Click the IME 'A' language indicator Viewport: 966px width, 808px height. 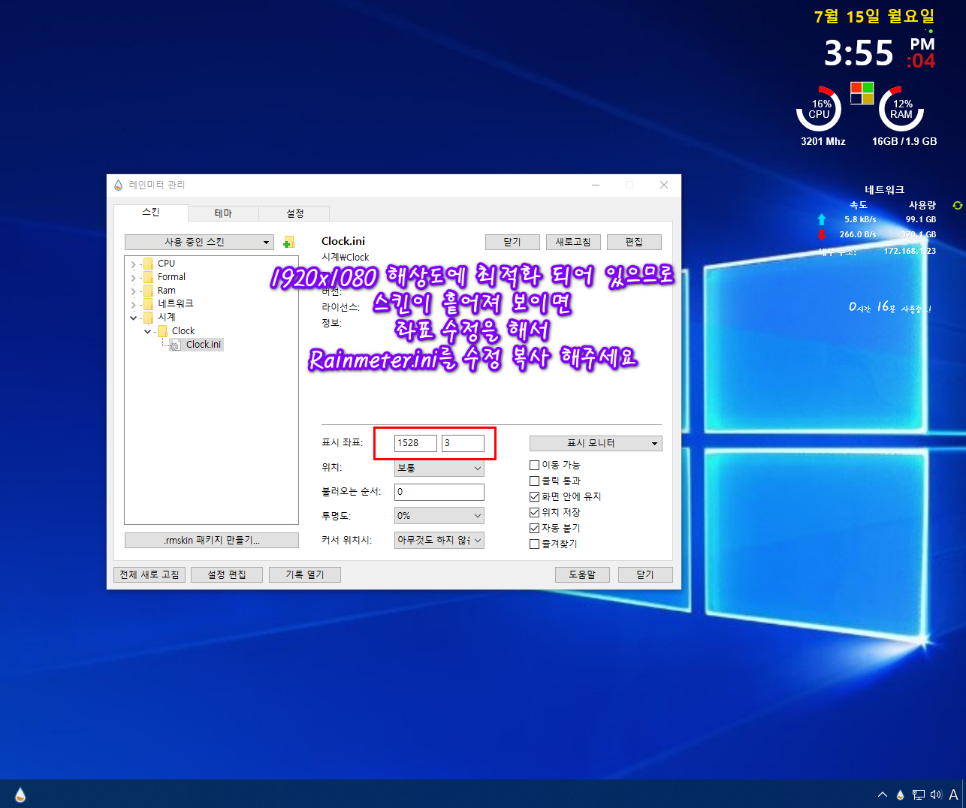pos(953,794)
